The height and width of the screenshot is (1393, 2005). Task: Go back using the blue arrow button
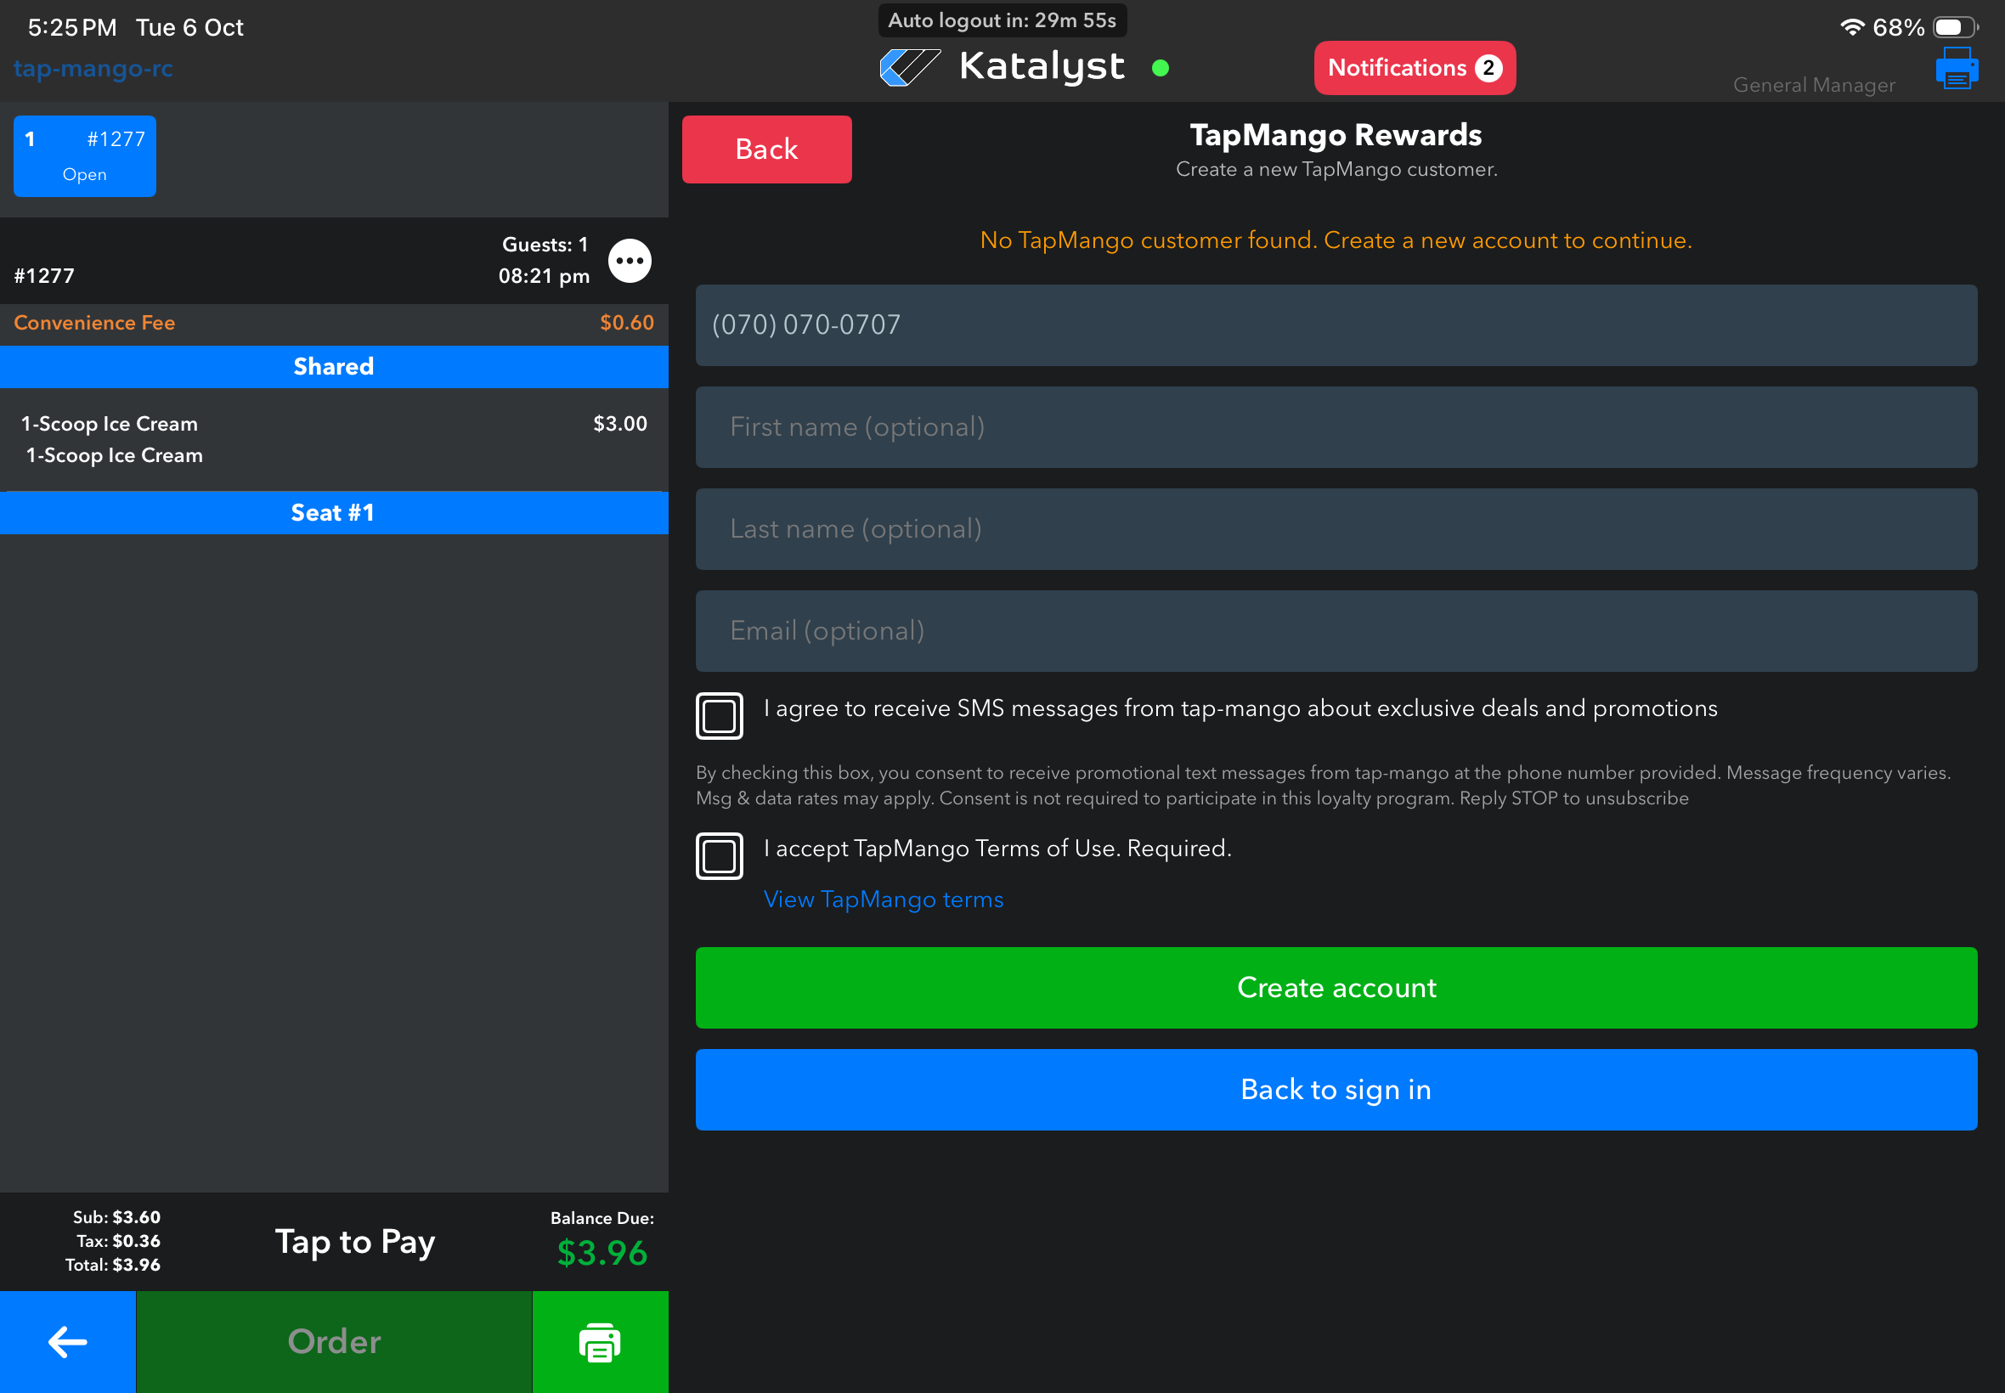click(68, 1341)
